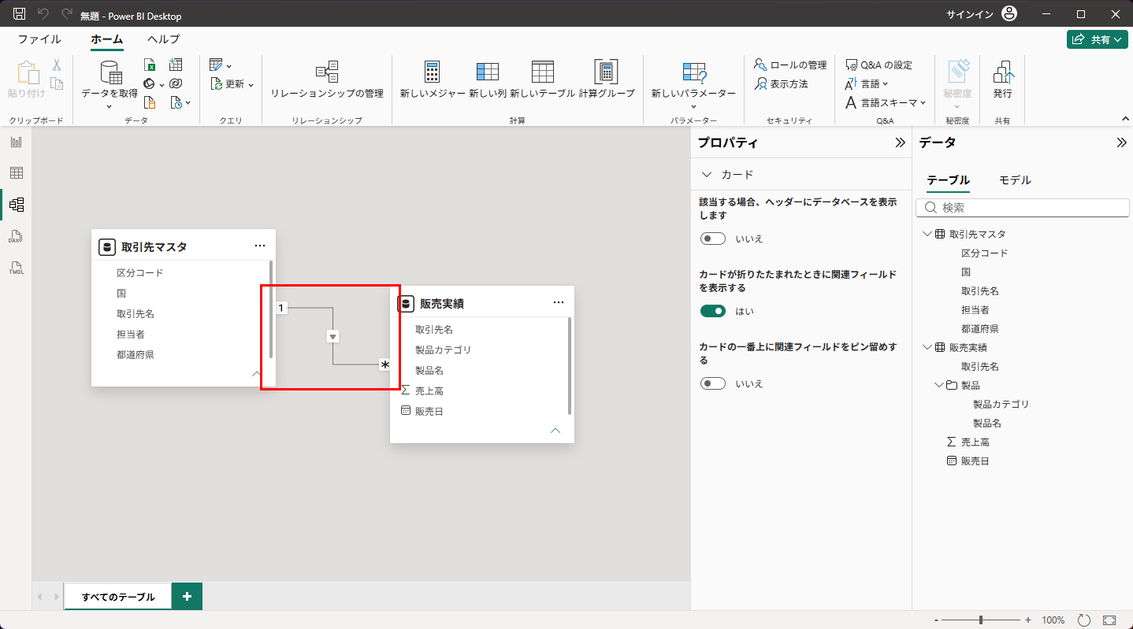
Task: Select Model view icon in left sidebar
Action: click(16, 205)
